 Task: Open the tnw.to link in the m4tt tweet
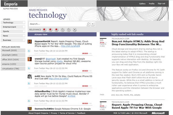(59, 79)
